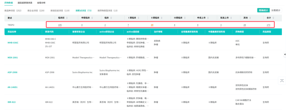286x111 pixels.
Task: Click 融合蛋白 in IBR-822 row
Action: pos(240,104)
